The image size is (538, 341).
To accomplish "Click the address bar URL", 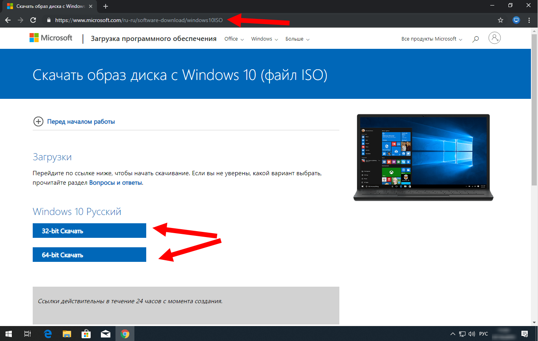I will point(139,20).
